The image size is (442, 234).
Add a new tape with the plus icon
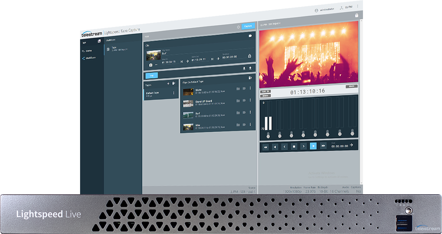pyautogui.click(x=168, y=83)
